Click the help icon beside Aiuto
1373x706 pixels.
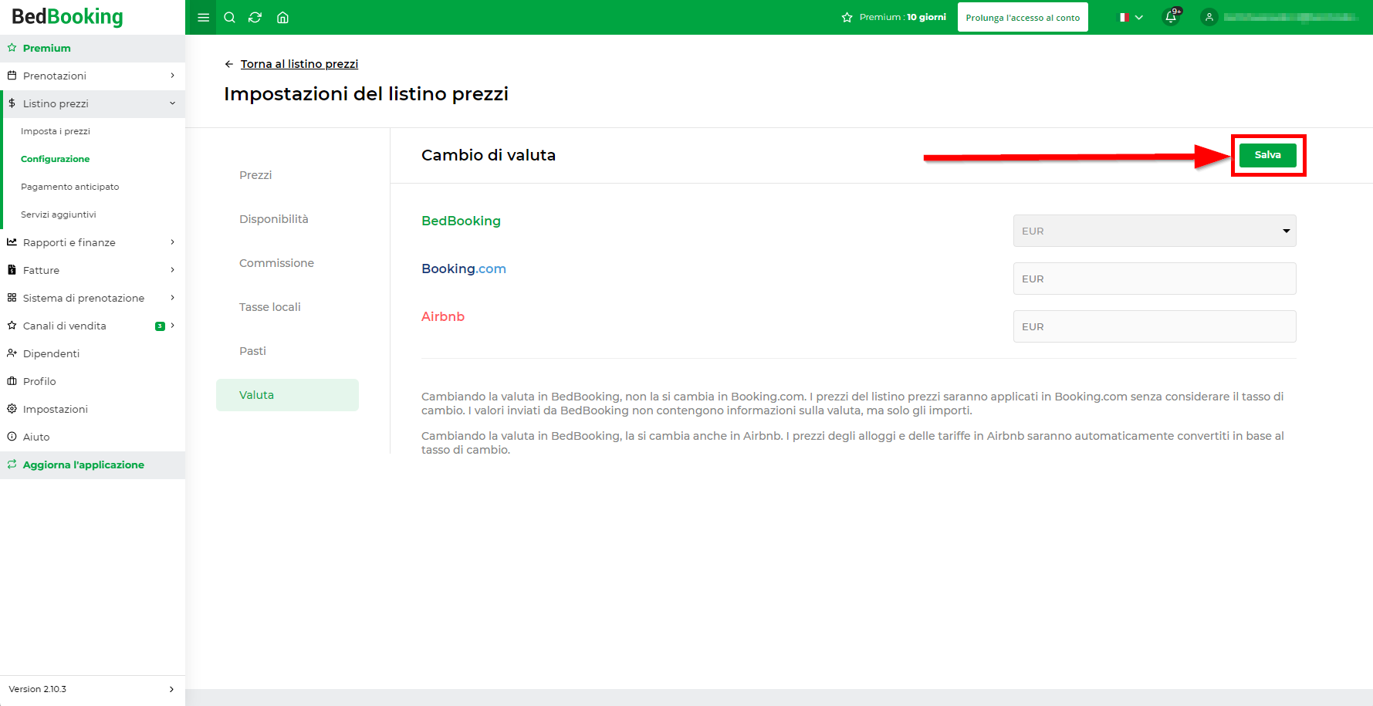coord(12,437)
